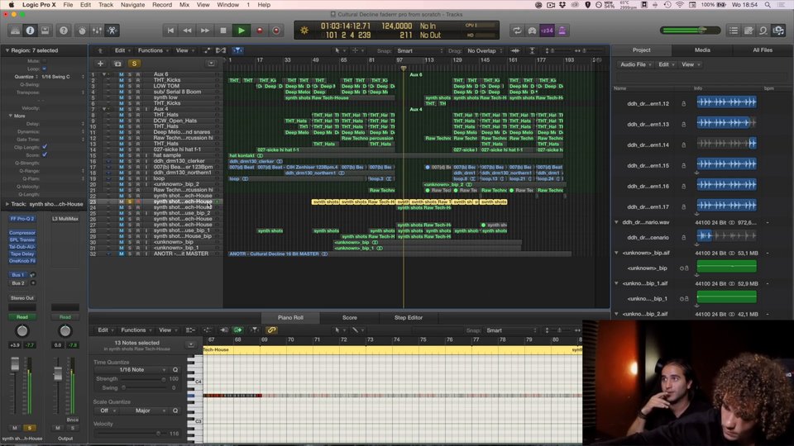The width and height of the screenshot is (794, 446).
Task: Collapse the More section in Region inspector
Action: [10, 116]
